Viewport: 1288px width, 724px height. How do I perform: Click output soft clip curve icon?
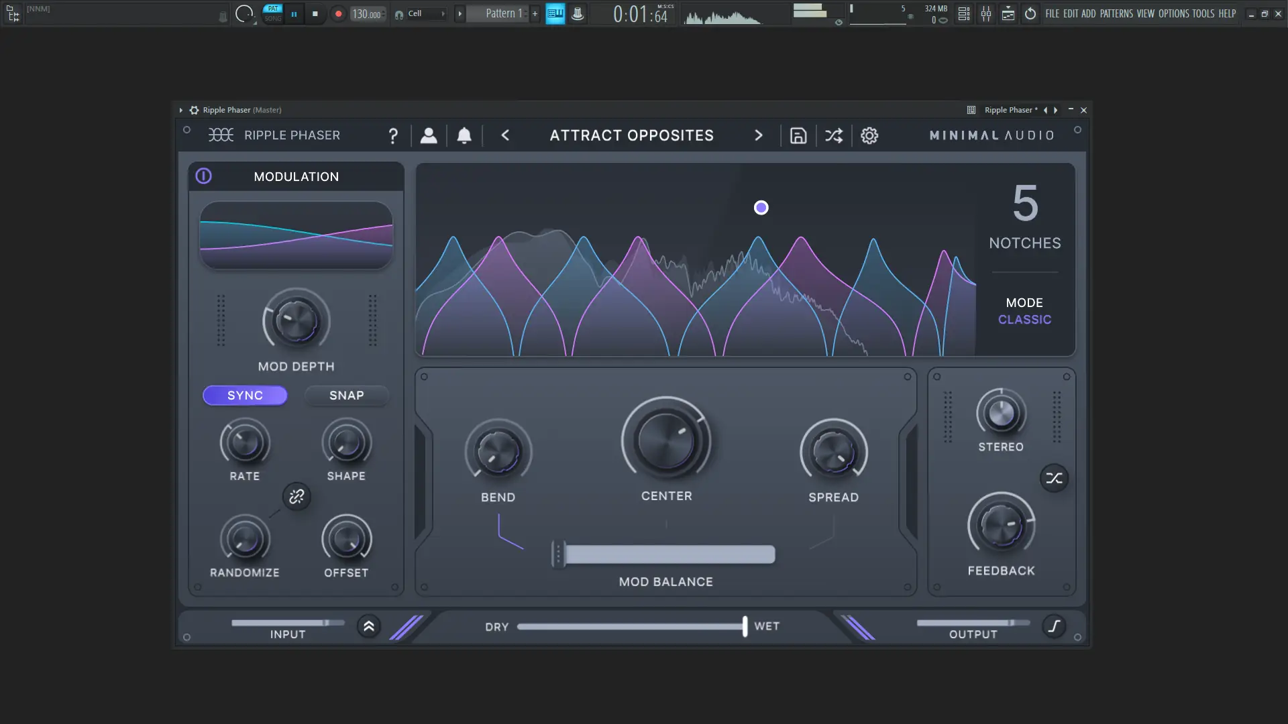point(1054,626)
